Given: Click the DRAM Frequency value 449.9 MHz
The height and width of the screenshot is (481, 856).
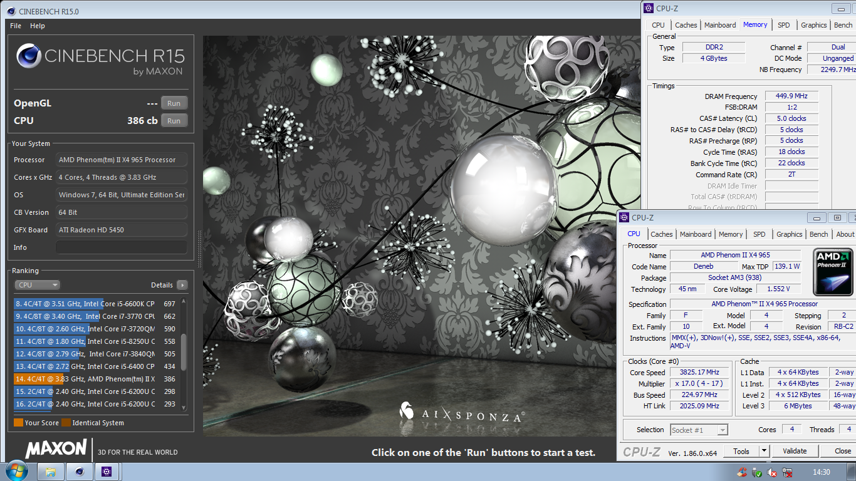Looking at the screenshot, I should (x=791, y=96).
